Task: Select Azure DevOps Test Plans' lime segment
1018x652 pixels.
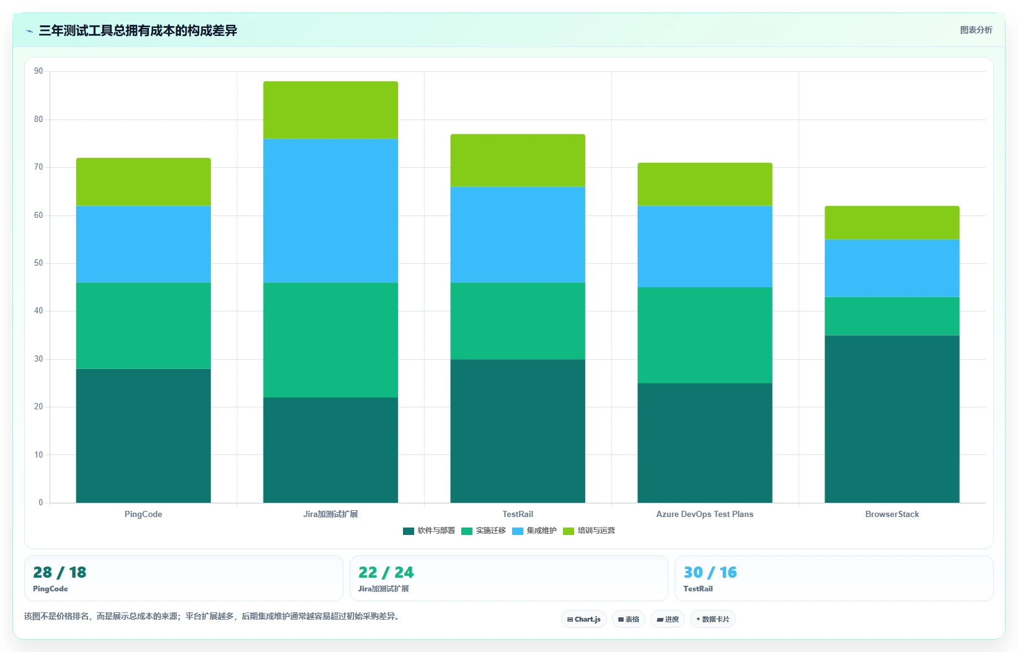Action: (705, 185)
